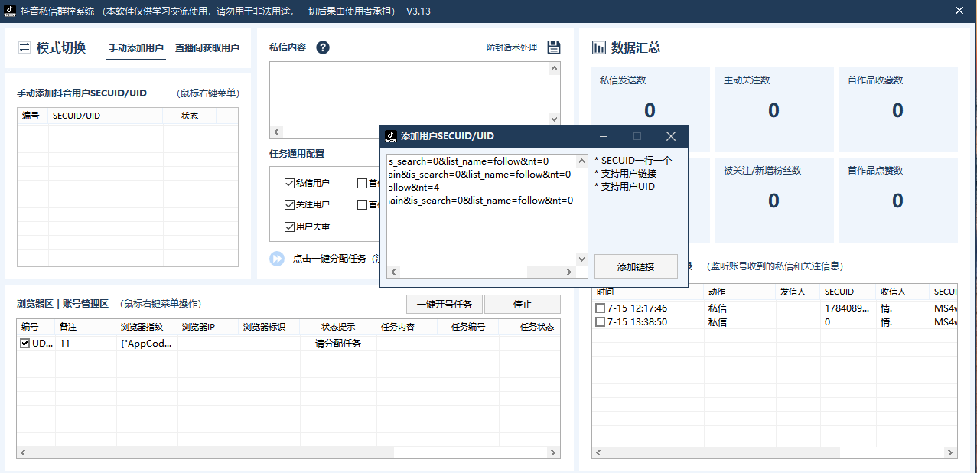The image size is (977, 473).
Task: Click the fast-forward icon for 一键分配任务
Action: coord(277,259)
